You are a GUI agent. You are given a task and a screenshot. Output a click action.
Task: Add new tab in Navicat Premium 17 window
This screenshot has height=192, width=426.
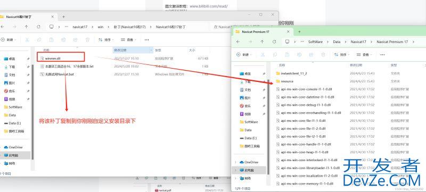click(x=299, y=32)
